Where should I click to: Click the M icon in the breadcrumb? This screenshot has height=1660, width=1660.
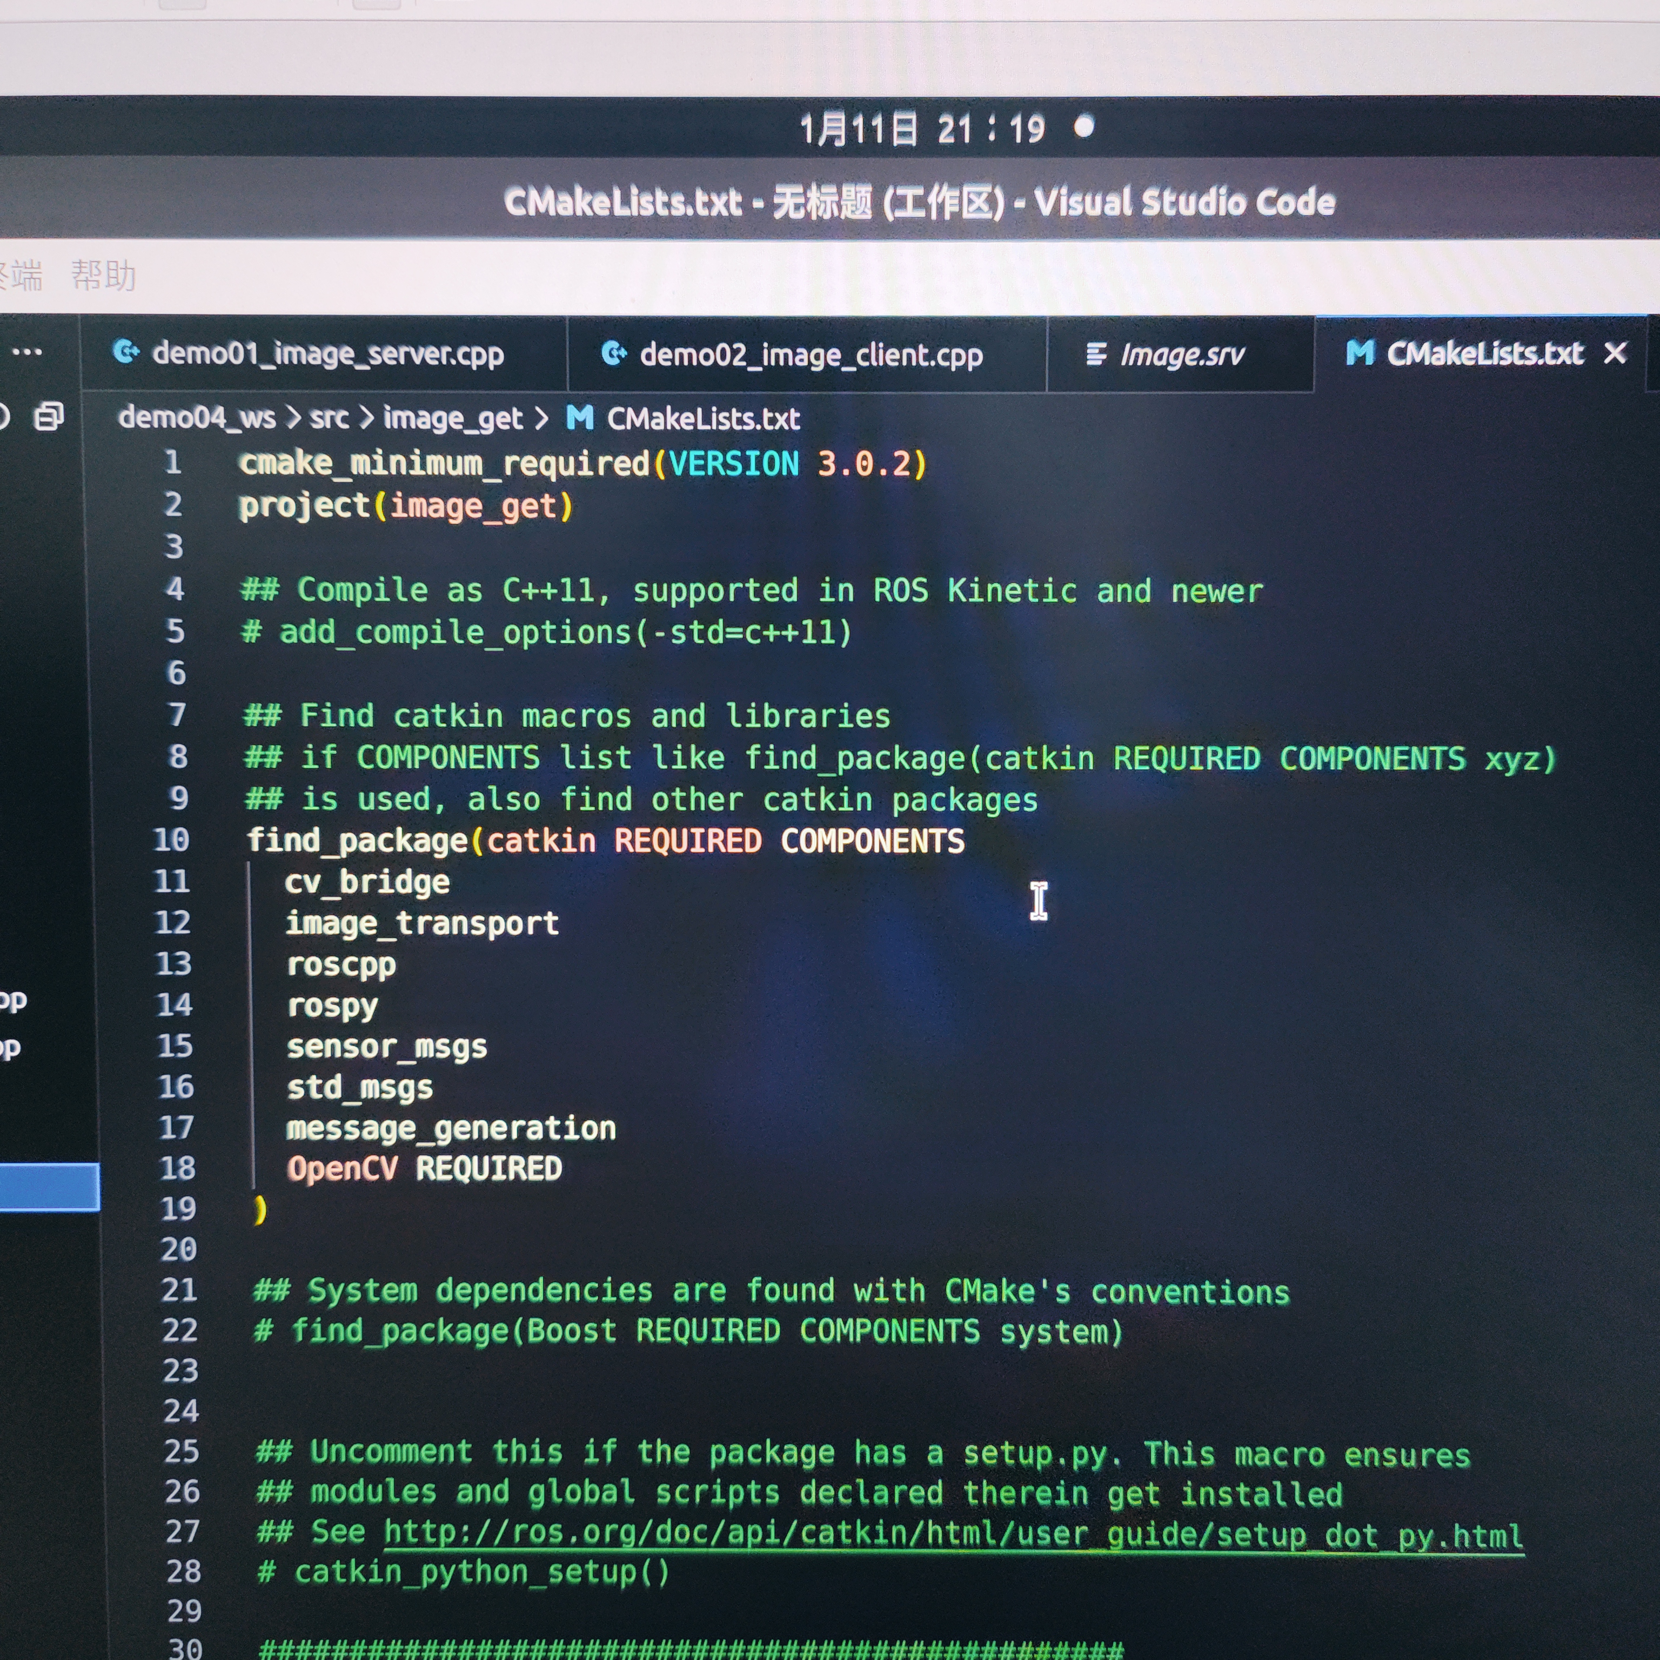coord(579,418)
